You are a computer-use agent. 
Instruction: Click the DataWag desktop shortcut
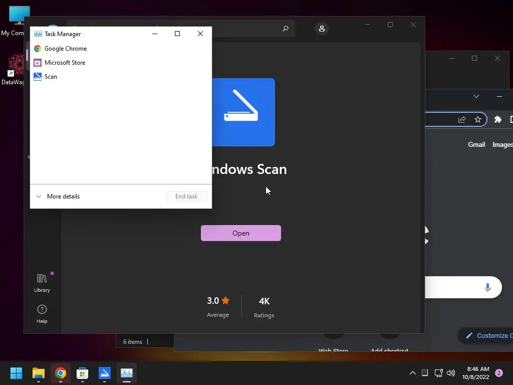click(13, 69)
